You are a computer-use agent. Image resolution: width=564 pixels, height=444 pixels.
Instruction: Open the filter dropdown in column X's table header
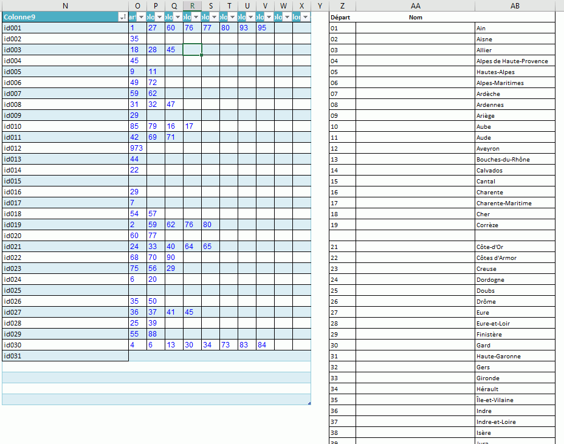tap(305, 17)
